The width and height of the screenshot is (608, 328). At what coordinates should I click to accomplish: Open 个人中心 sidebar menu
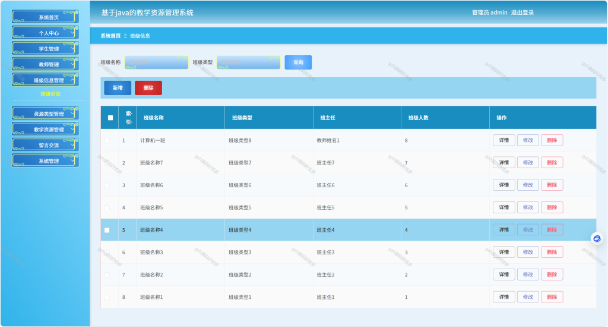[x=46, y=33]
